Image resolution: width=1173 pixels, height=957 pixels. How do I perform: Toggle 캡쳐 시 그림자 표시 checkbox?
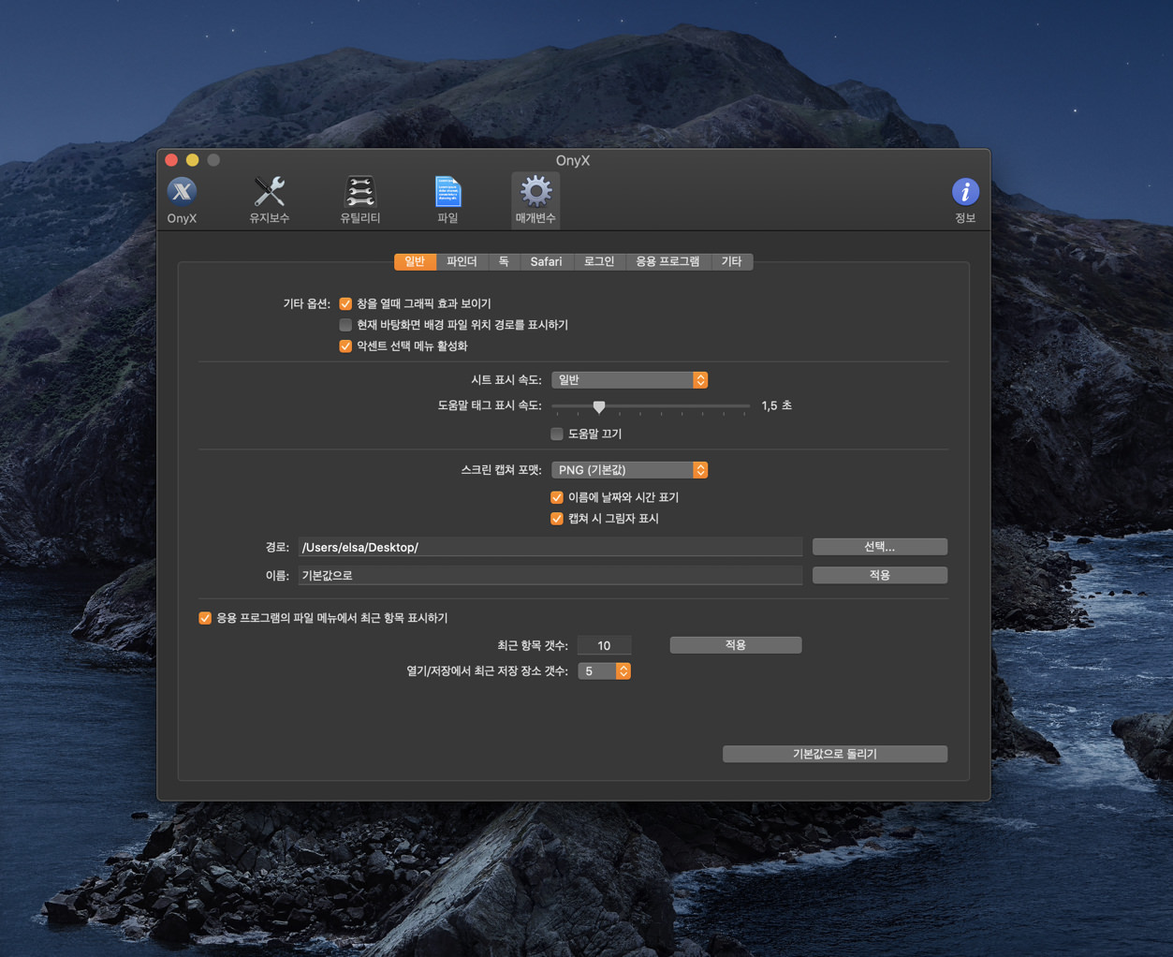click(557, 519)
